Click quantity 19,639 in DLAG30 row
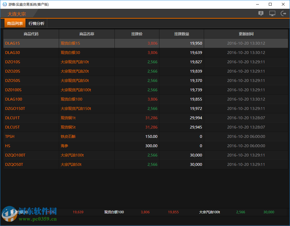Image resolution: width=290 pixels, height=226 pixels. (196, 53)
